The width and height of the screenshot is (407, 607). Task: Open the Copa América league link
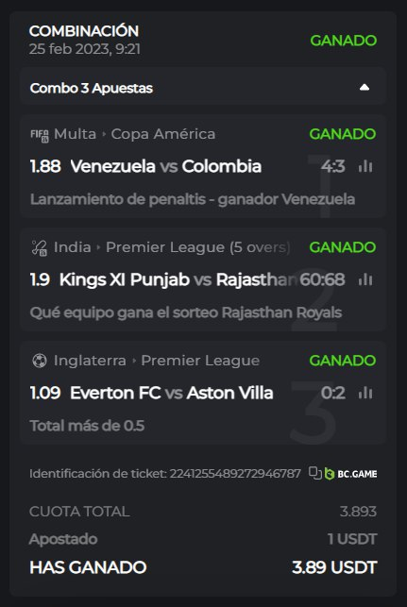pos(163,134)
